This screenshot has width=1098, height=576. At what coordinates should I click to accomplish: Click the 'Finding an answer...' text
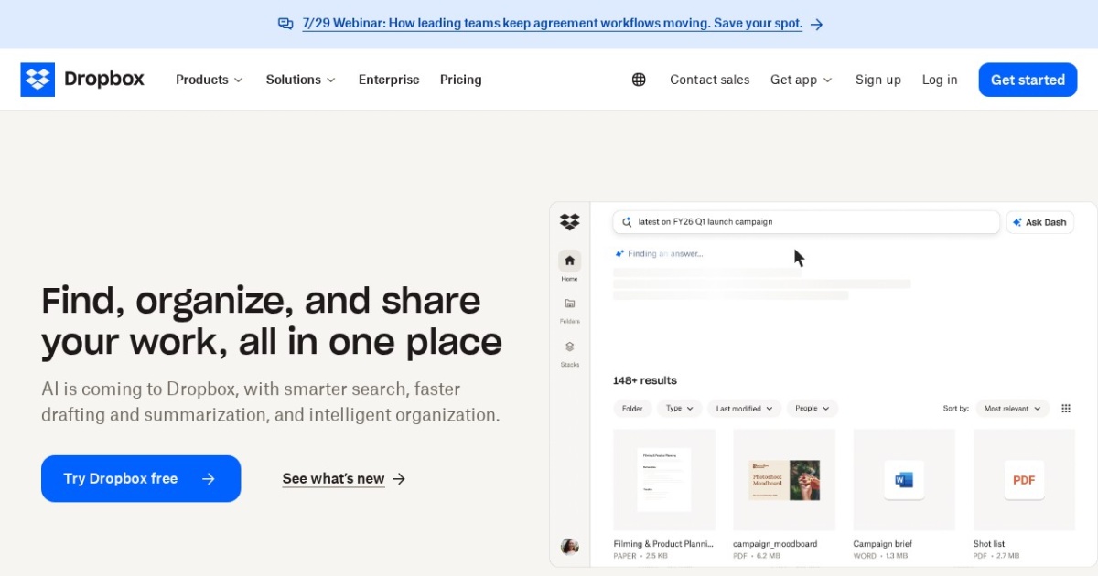coord(665,253)
